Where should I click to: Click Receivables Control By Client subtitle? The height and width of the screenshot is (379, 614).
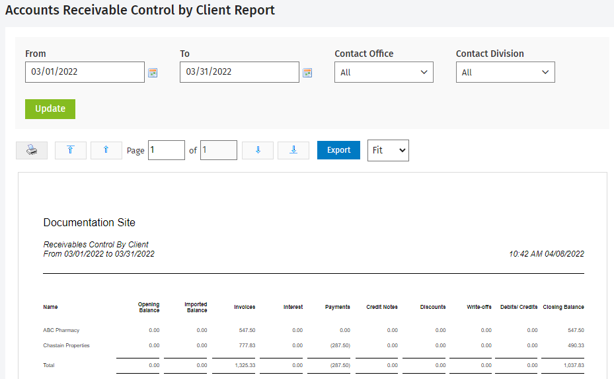click(96, 245)
